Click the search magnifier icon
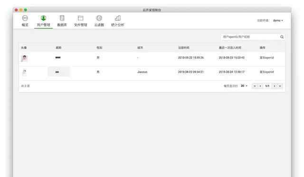 282,37
